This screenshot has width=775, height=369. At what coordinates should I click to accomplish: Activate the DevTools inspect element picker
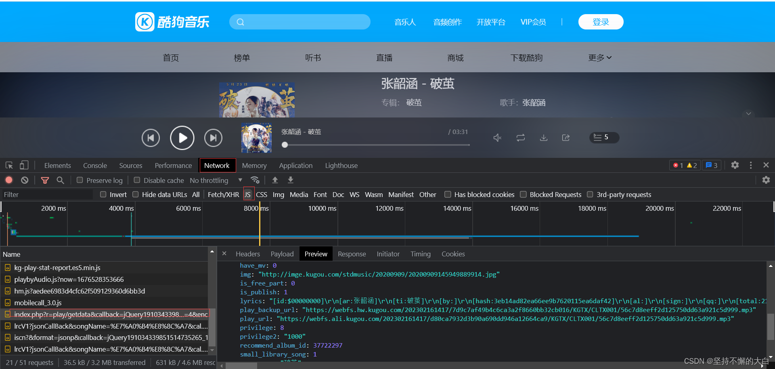[9, 165]
